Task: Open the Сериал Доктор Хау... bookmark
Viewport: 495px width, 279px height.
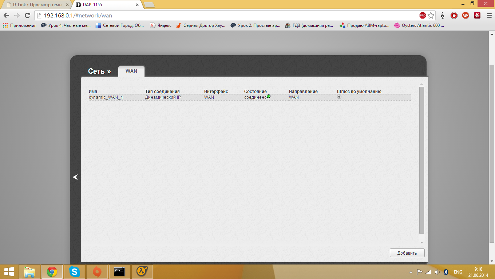Action: pyautogui.click(x=201, y=25)
